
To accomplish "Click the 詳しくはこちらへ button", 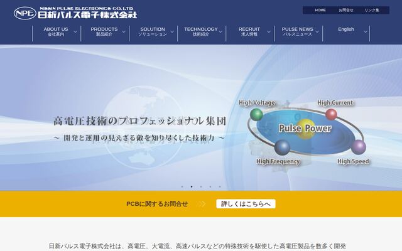I will click(246, 204).
